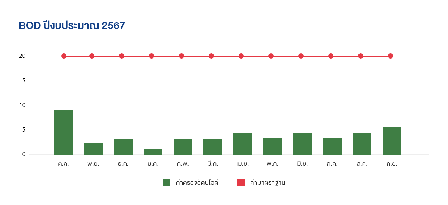This screenshot has height=205, width=448.
Task: Click the red point above ก.ย.
Action: tap(391, 56)
